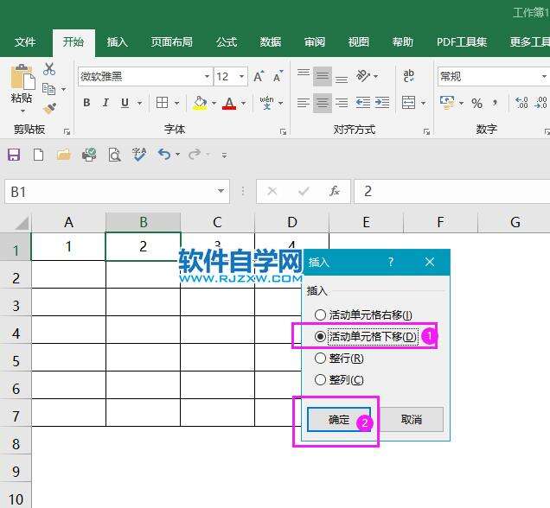Open the font size dropdown
550x508 pixels.
tap(241, 76)
